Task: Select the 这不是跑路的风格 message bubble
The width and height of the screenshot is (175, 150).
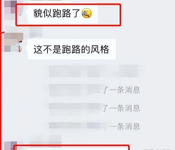Action: [x=72, y=49]
